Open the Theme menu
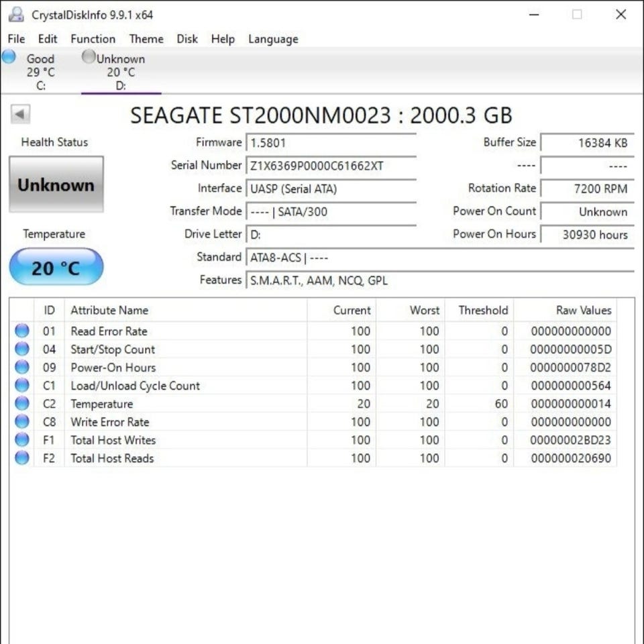Viewport: 644px width, 644px height. pyautogui.click(x=146, y=39)
